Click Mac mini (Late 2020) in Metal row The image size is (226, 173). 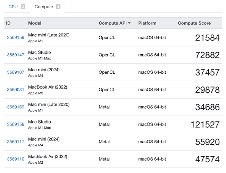point(49,104)
